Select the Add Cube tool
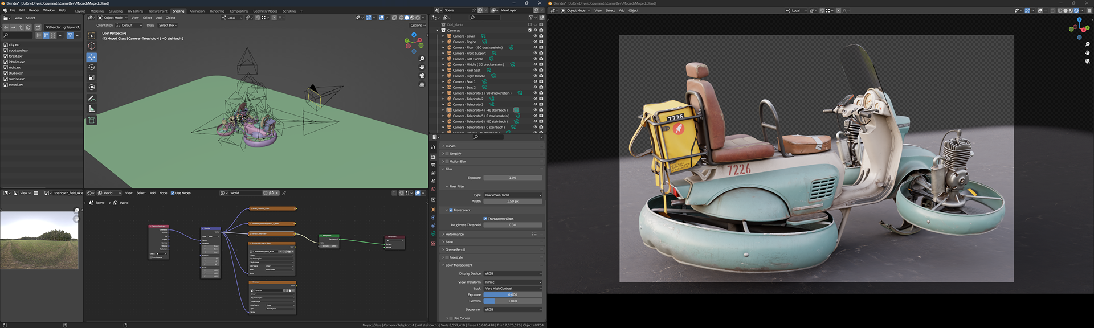The image size is (1094, 328). 92,120
